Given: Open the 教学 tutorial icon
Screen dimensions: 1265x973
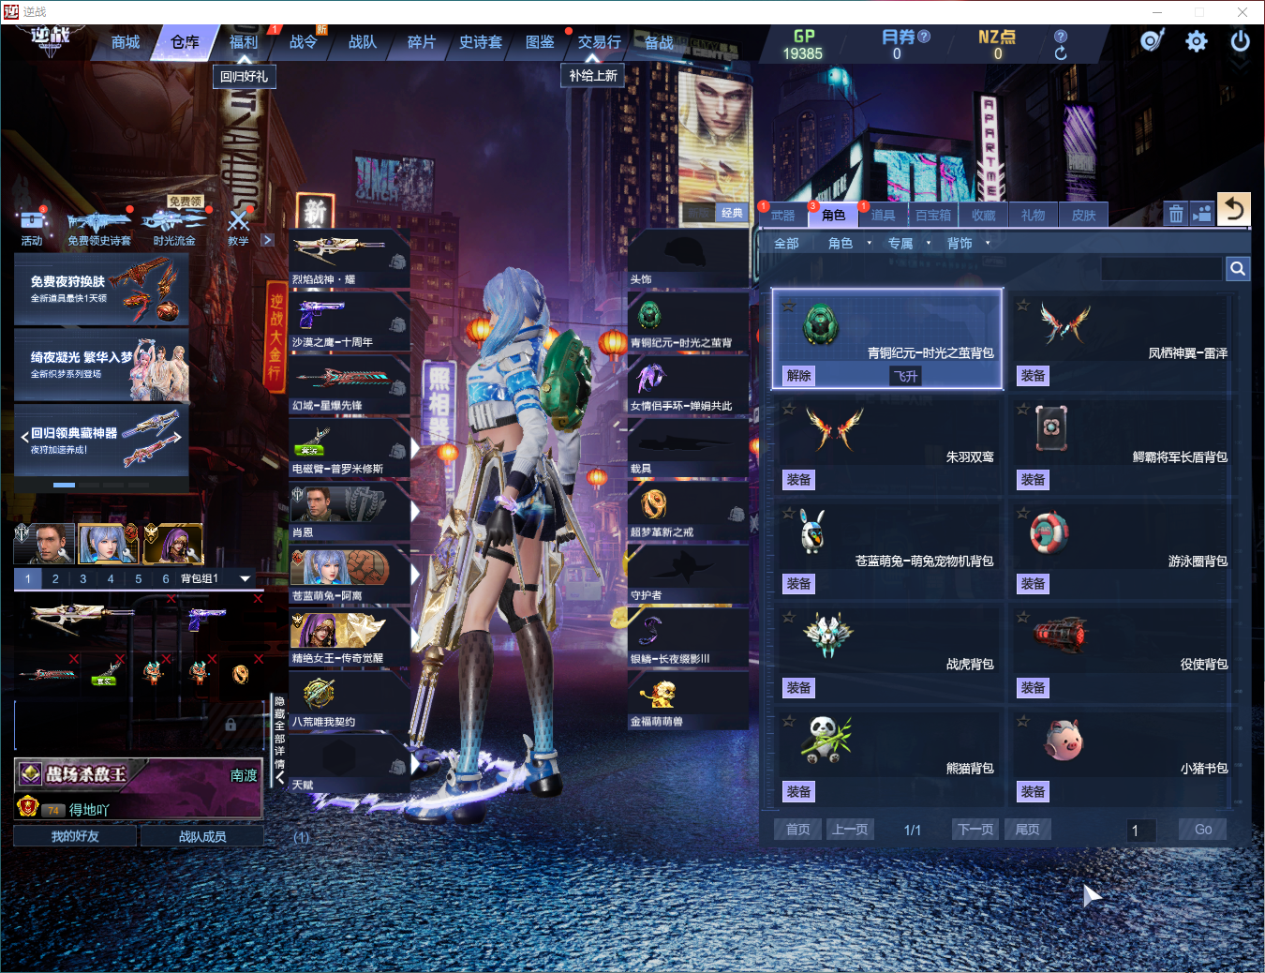Looking at the screenshot, I should tap(239, 228).
